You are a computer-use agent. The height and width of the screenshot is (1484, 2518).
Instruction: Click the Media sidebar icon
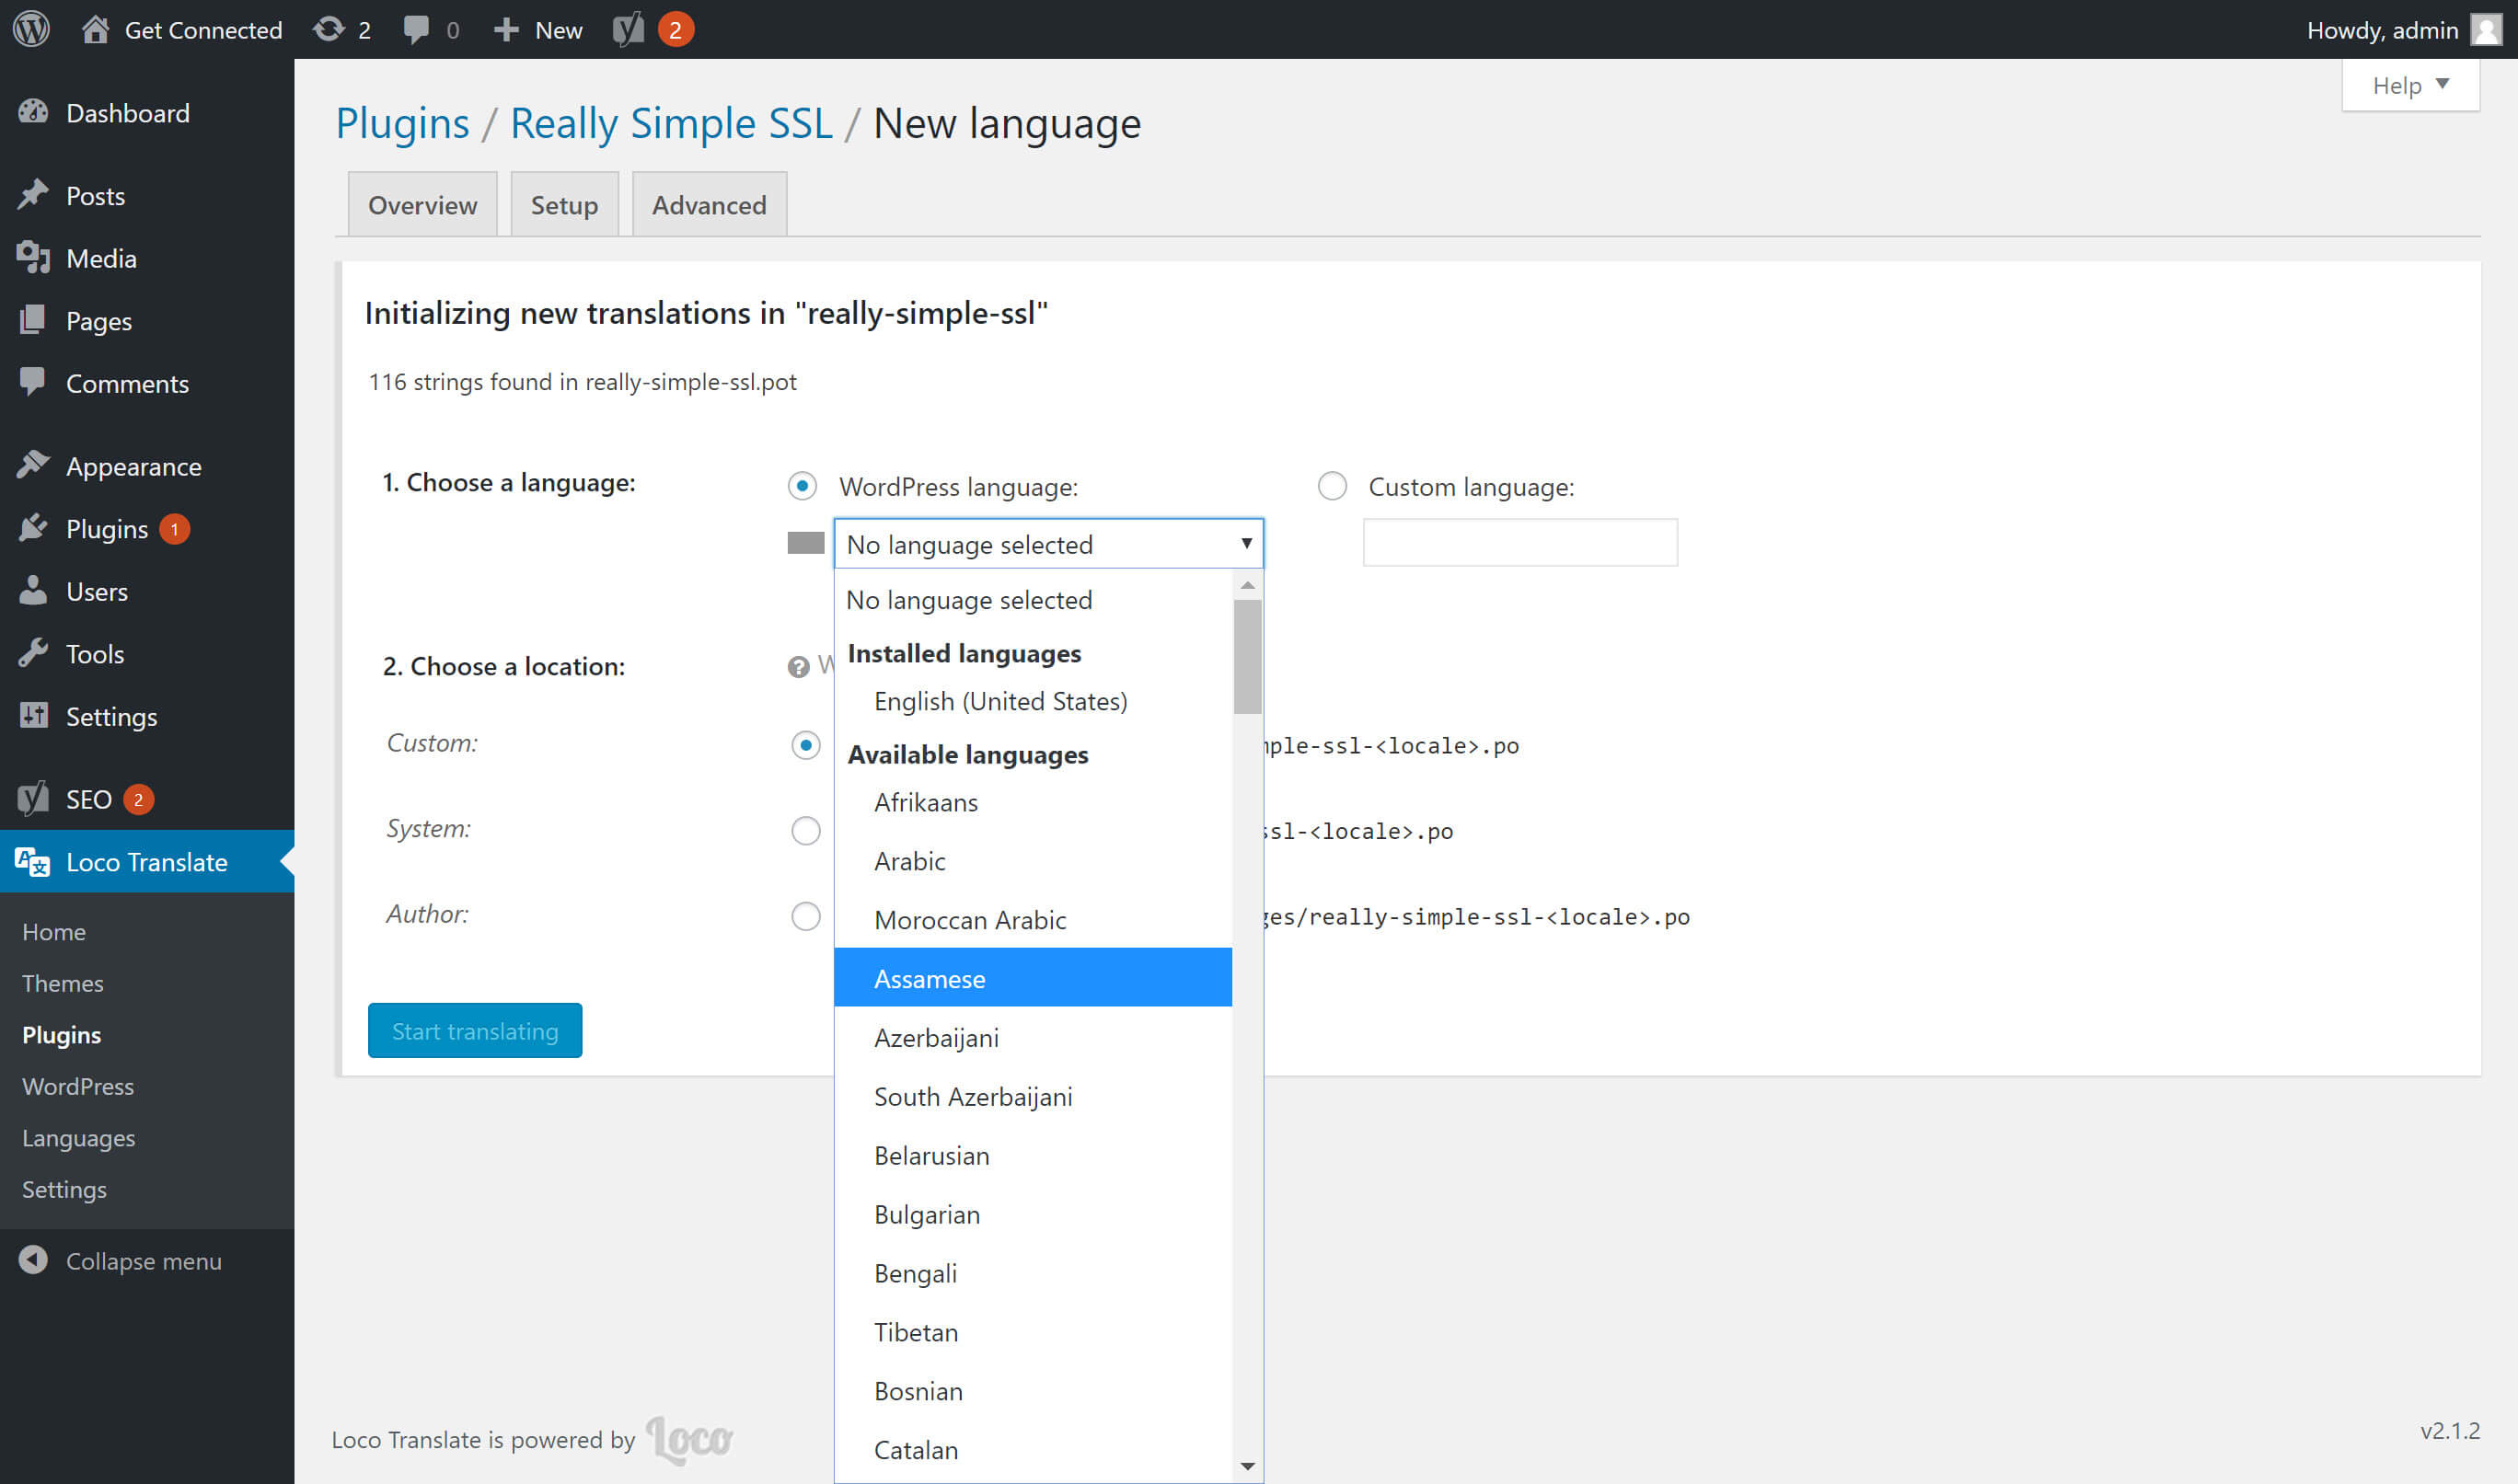tap(33, 258)
